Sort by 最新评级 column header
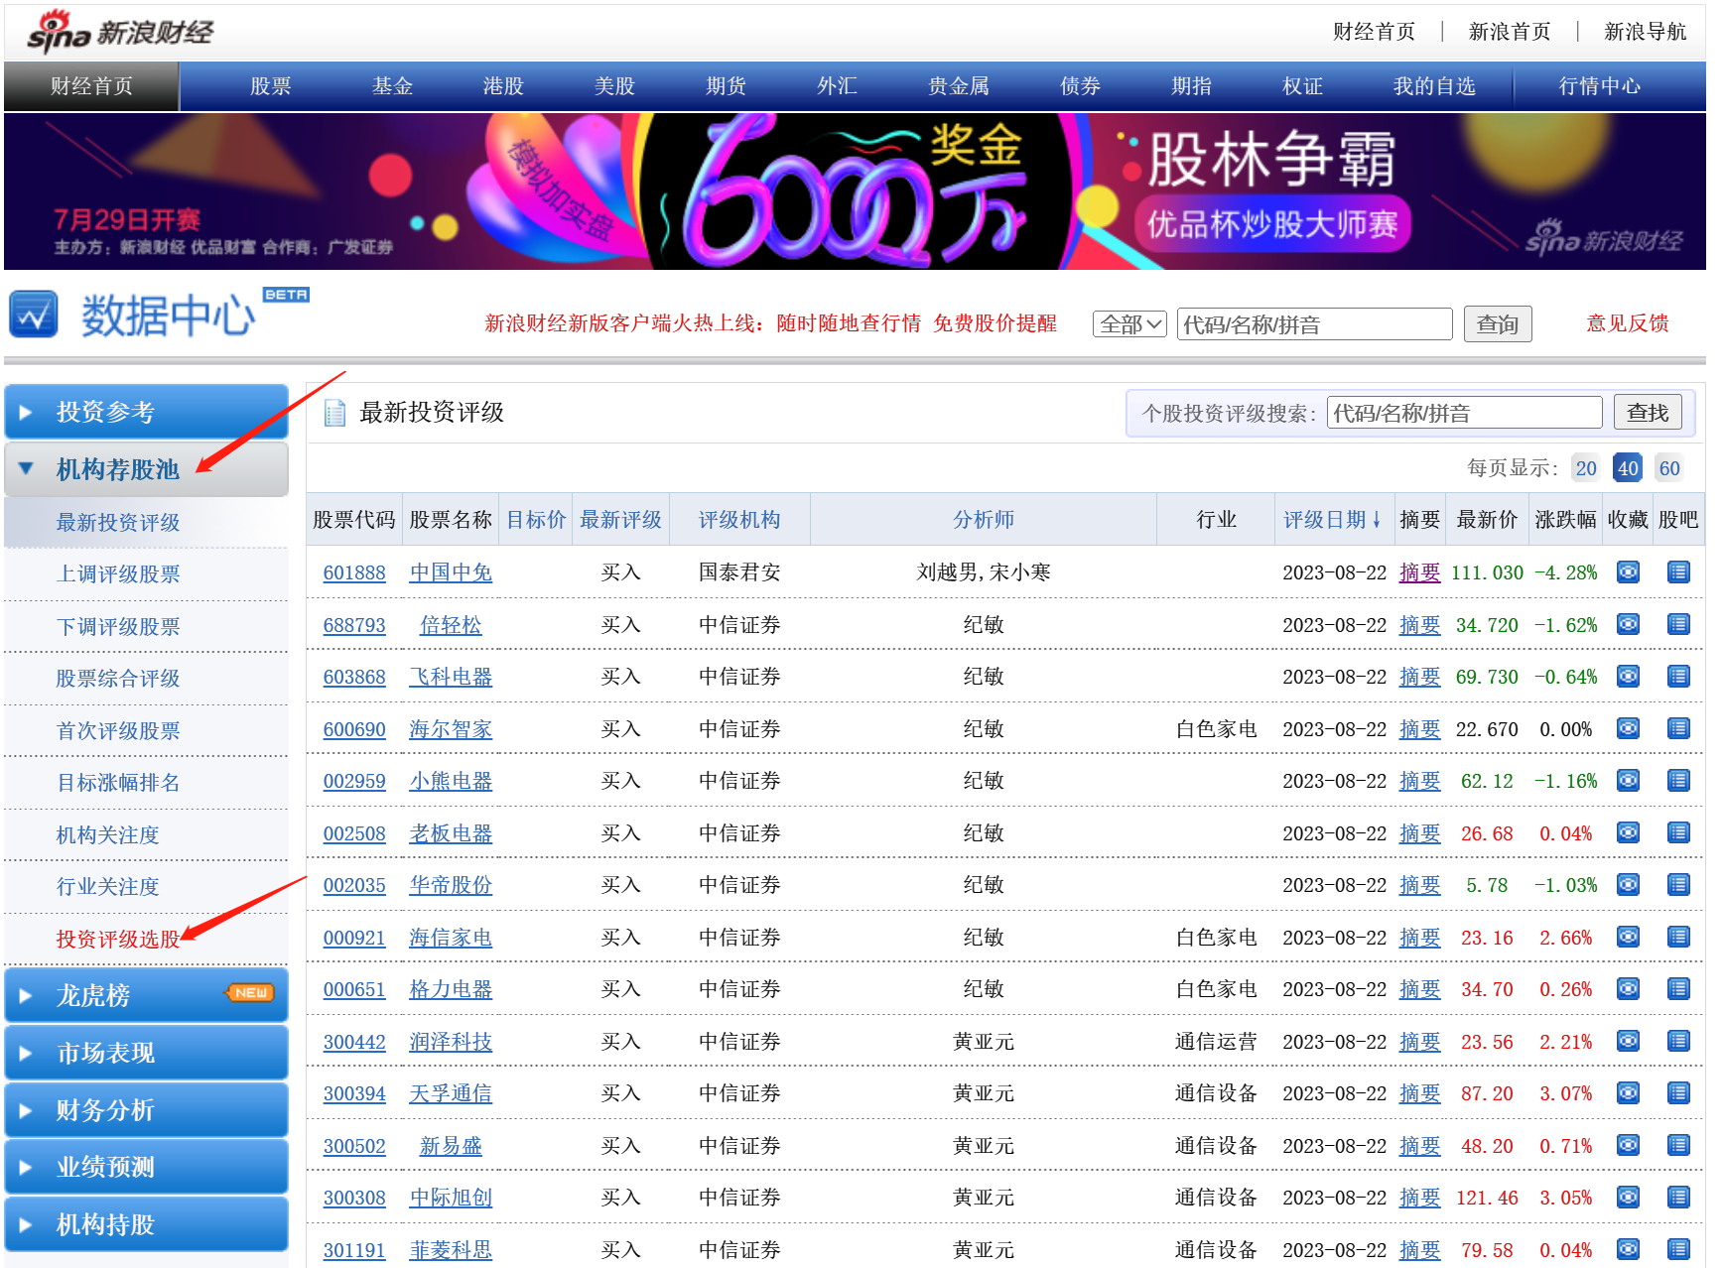1724x1268 pixels. tap(620, 520)
